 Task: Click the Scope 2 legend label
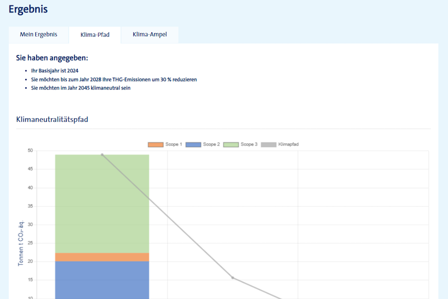[212, 144]
